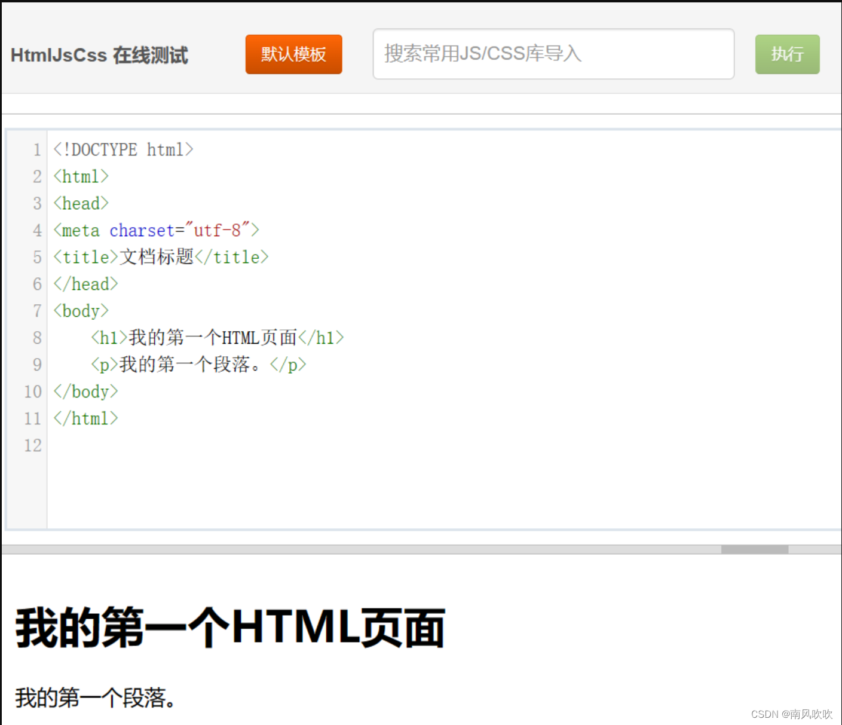
Task: Click line number 10 in gutter
Action: [33, 391]
